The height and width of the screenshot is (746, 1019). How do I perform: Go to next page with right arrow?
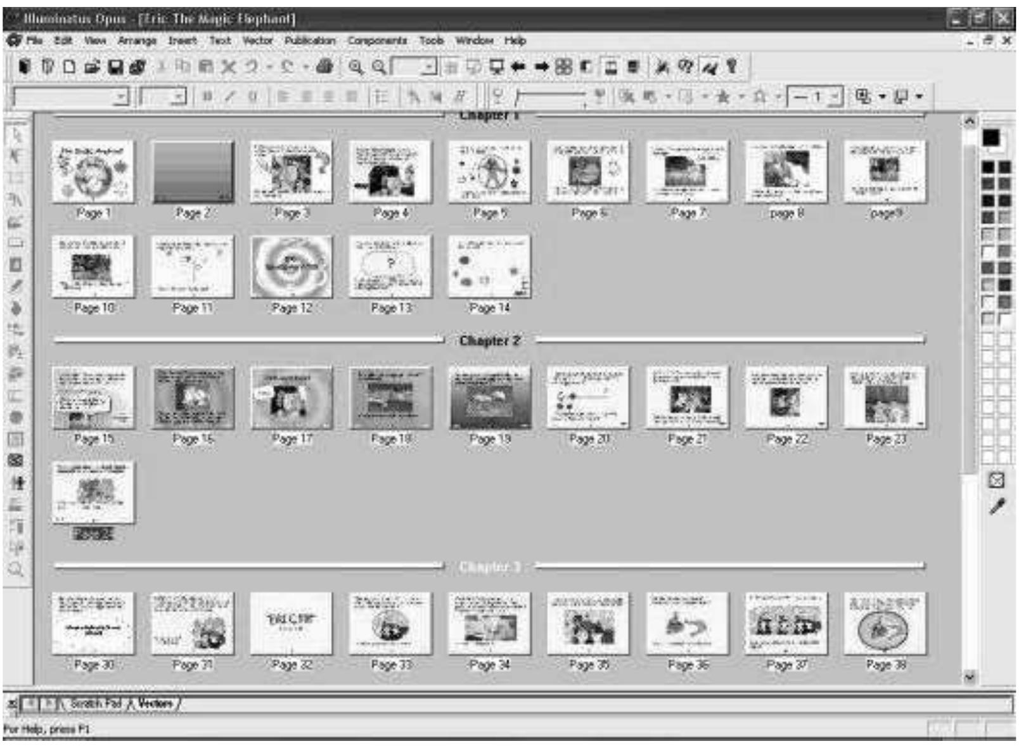pyautogui.click(x=541, y=67)
